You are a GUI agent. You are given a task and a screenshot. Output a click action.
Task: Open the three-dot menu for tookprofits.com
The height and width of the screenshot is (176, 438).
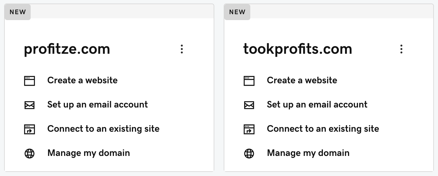(x=401, y=49)
